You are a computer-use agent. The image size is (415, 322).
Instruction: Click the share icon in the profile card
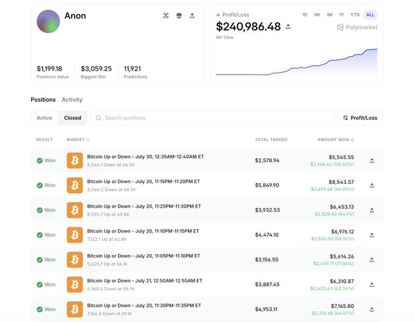(x=192, y=16)
